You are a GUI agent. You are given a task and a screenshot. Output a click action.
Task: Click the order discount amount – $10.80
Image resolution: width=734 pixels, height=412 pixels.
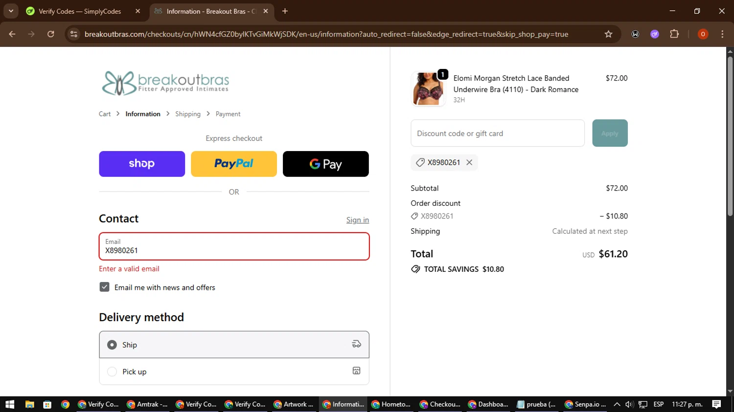[614, 216]
